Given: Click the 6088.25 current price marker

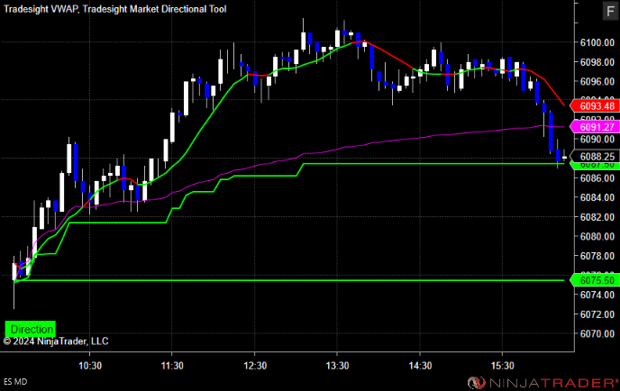Looking at the screenshot, I should [x=595, y=157].
